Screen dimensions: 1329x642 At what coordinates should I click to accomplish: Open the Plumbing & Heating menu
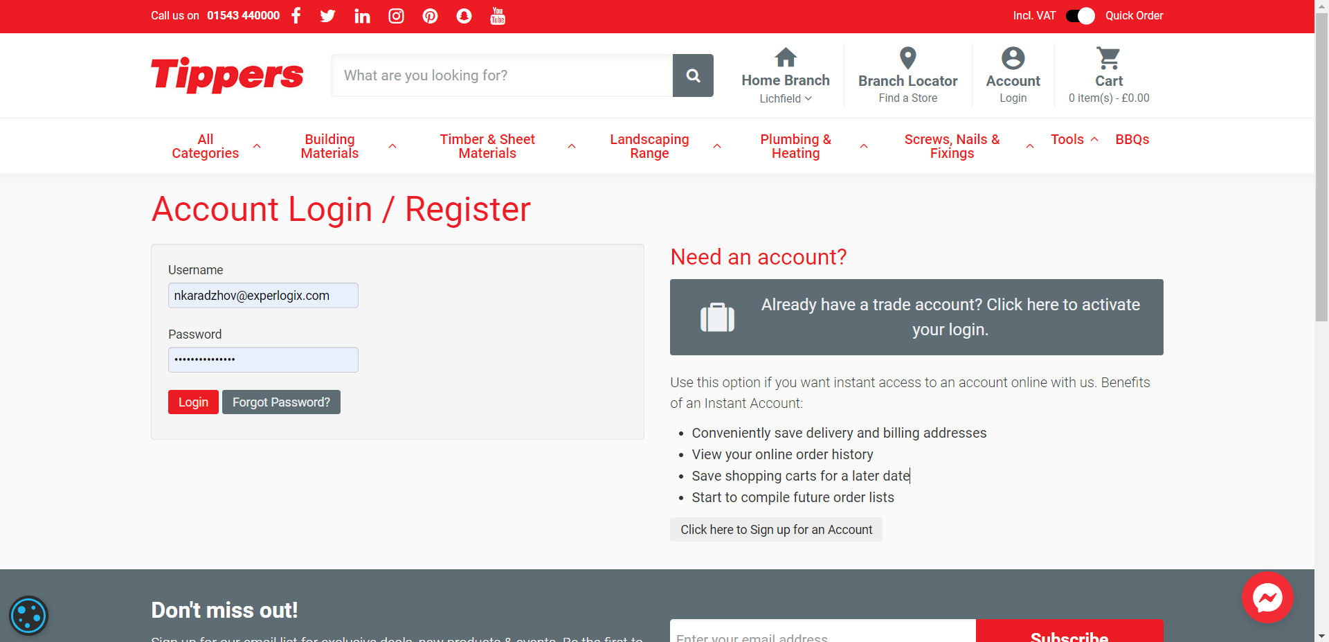(x=796, y=146)
